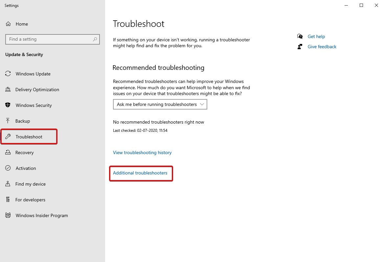Select the Troubleshoot wrench icon
This screenshot has width=384, height=262.
8,136
